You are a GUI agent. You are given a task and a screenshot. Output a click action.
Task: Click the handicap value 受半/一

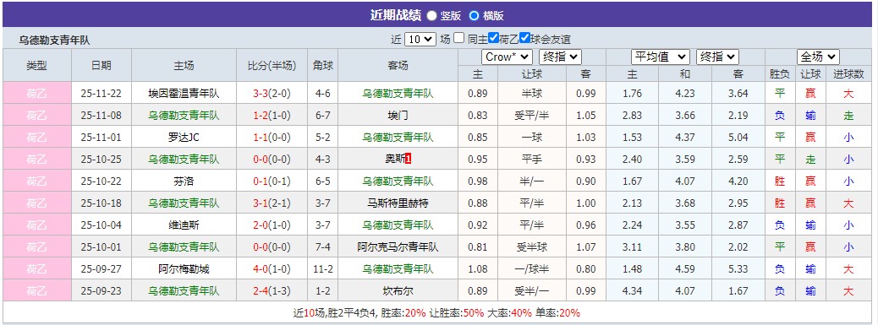point(532,291)
